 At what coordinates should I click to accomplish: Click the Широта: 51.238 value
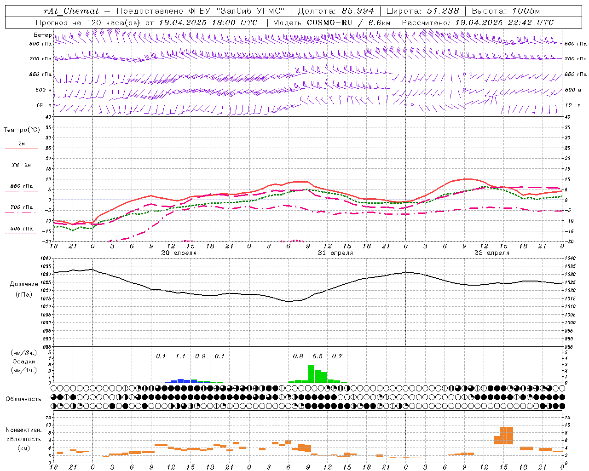422,11
